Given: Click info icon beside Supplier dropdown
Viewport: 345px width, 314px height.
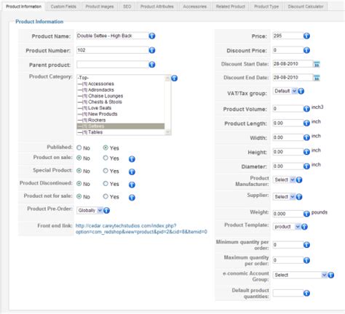Looking at the screenshot, I should click(299, 197).
